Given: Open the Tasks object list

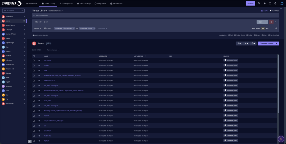Looking at the screenshot, I should [7, 91].
